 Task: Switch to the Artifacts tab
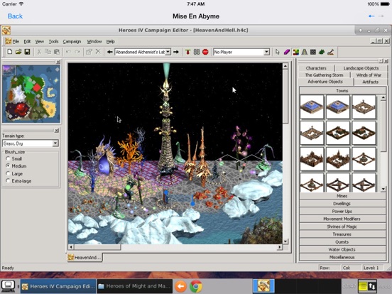370,82
